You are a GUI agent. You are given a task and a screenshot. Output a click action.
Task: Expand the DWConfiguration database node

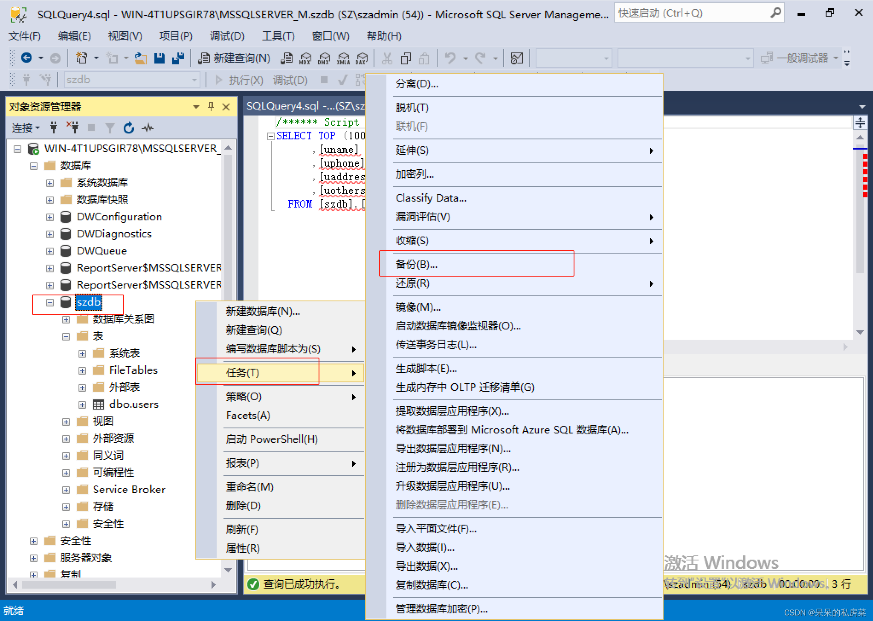(50, 217)
